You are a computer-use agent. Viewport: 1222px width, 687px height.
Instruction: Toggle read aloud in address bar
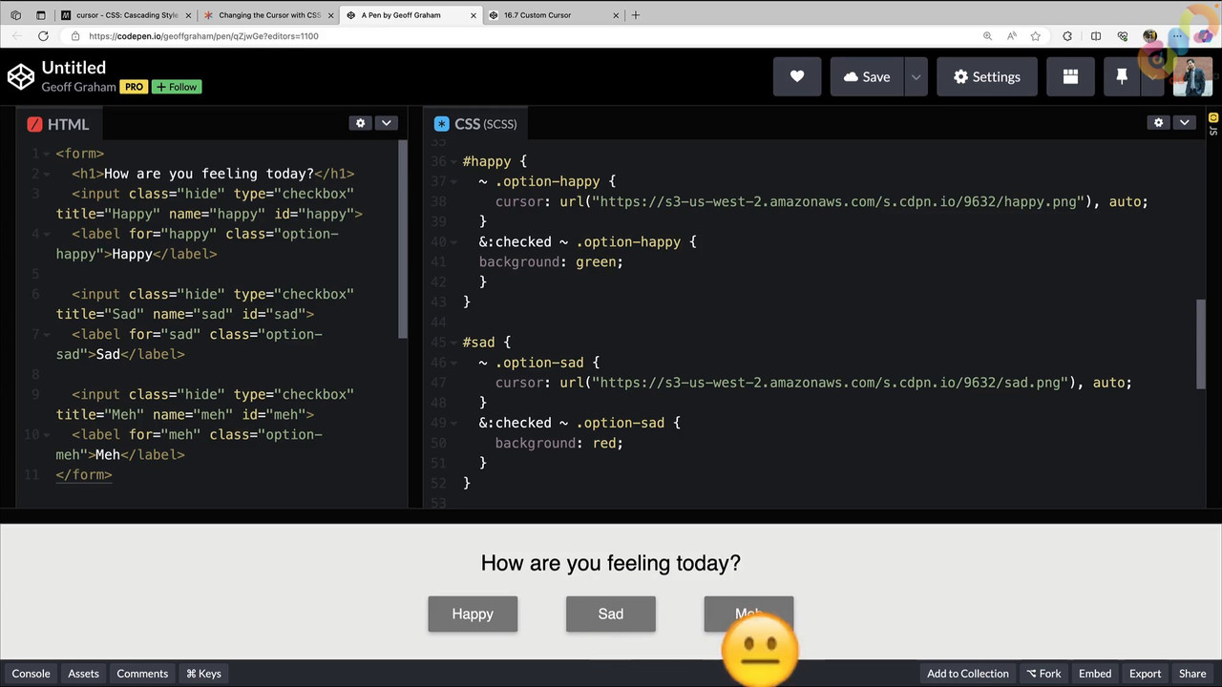(1011, 36)
